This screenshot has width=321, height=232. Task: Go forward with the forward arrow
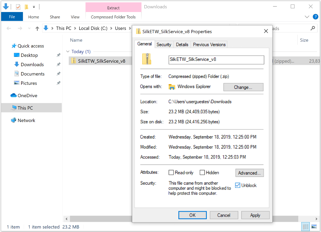point(20,28)
